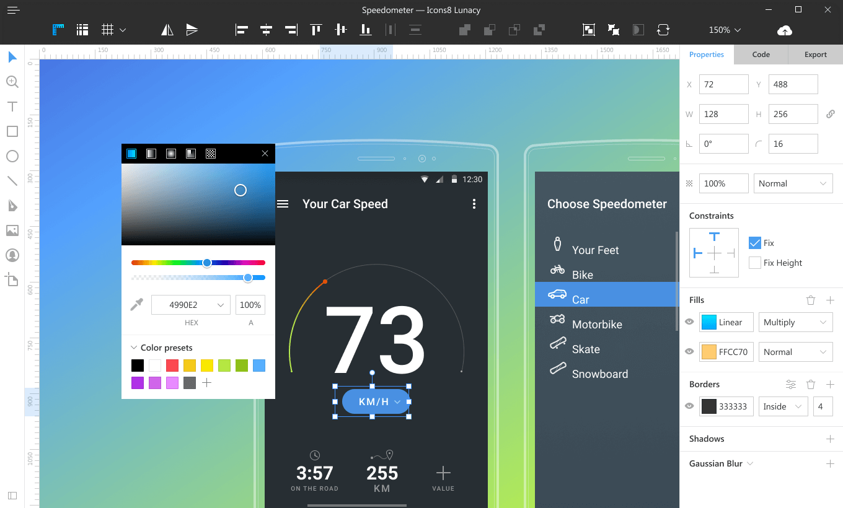Enable the Fix Height checkbox
This screenshot has height=508, width=843.
point(754,263)
